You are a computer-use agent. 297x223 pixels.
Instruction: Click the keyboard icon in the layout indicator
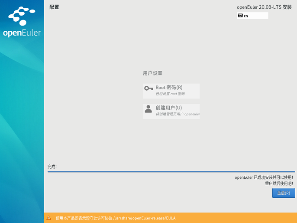tap(240, 16)
